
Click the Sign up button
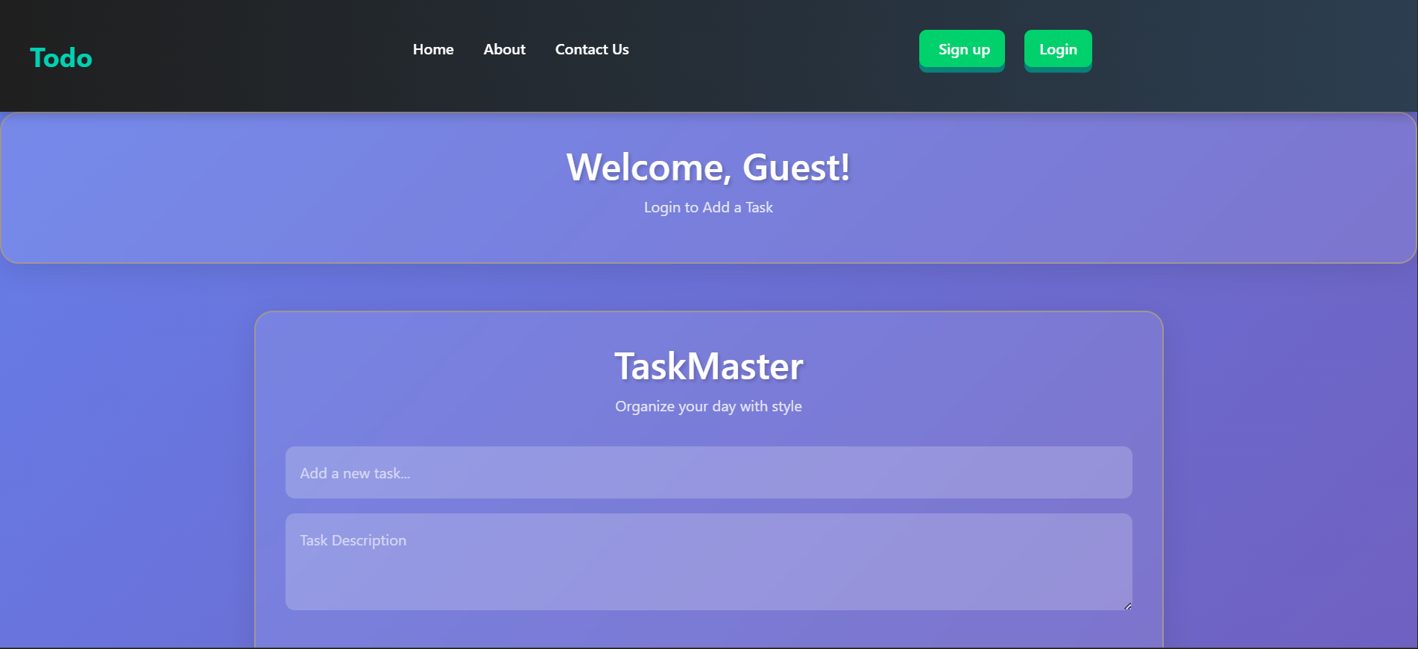[962, 49]
